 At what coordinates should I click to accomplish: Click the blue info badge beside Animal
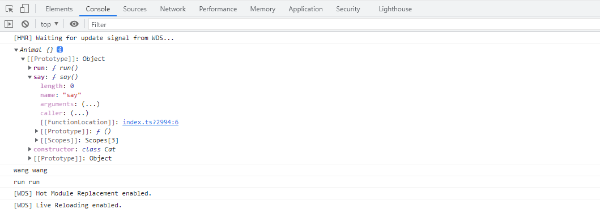(59, 50)
